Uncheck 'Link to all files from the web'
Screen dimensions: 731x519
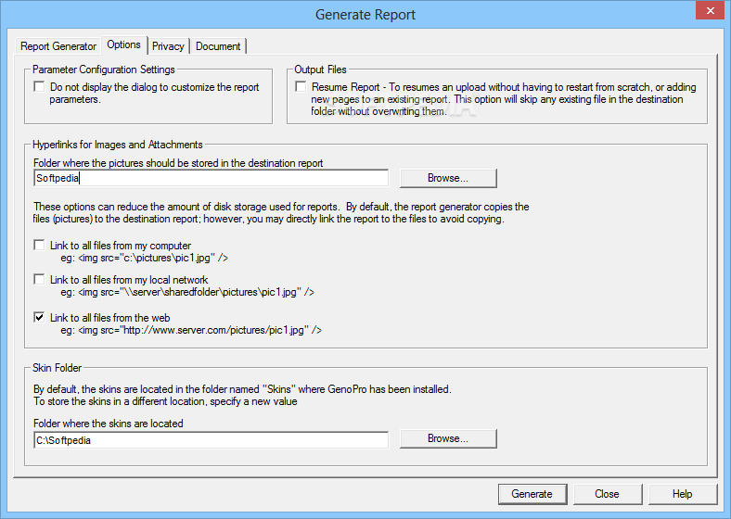(39, 317)
